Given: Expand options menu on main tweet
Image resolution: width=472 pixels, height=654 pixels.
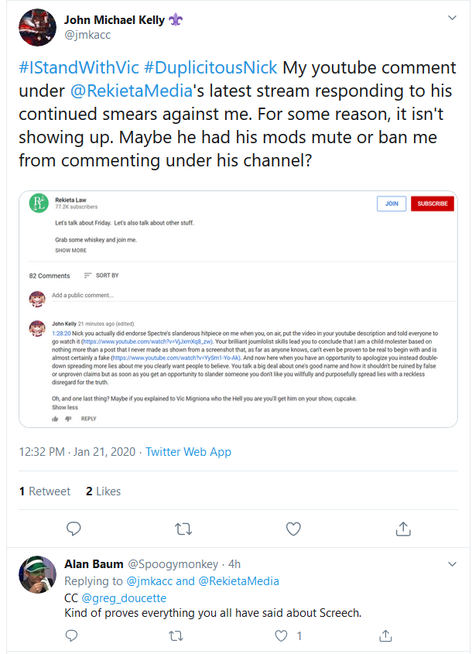Looking at the screenshot, I should click(452, 18).
